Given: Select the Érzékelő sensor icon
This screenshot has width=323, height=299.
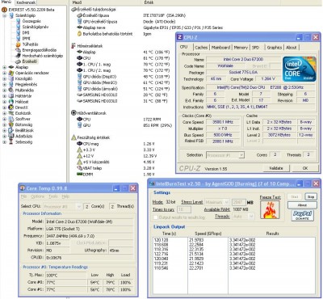Looking at the screenshot, I should point(18,61).
